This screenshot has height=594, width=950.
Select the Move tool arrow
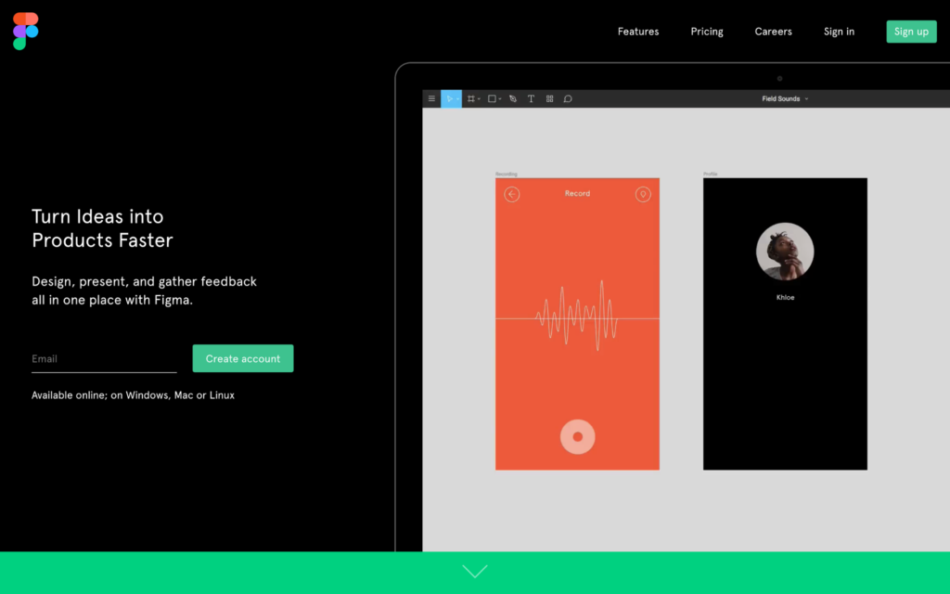click(449, 98)
